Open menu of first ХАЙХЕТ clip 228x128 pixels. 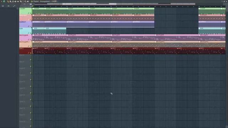point(33,22)
